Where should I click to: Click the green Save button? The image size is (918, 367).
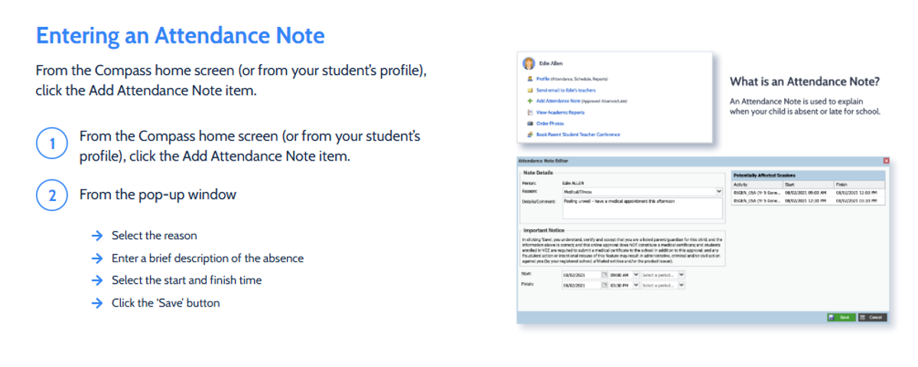841,317
